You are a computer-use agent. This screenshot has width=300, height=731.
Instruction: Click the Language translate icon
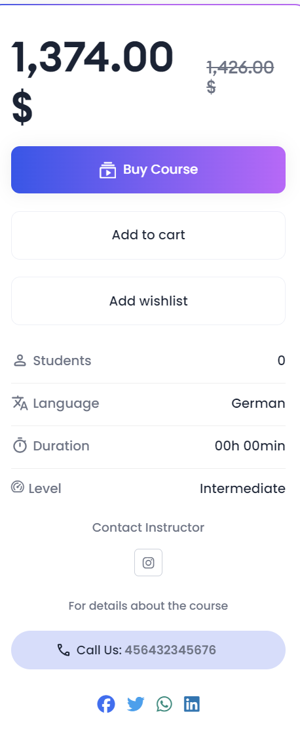tap(20, 403)
